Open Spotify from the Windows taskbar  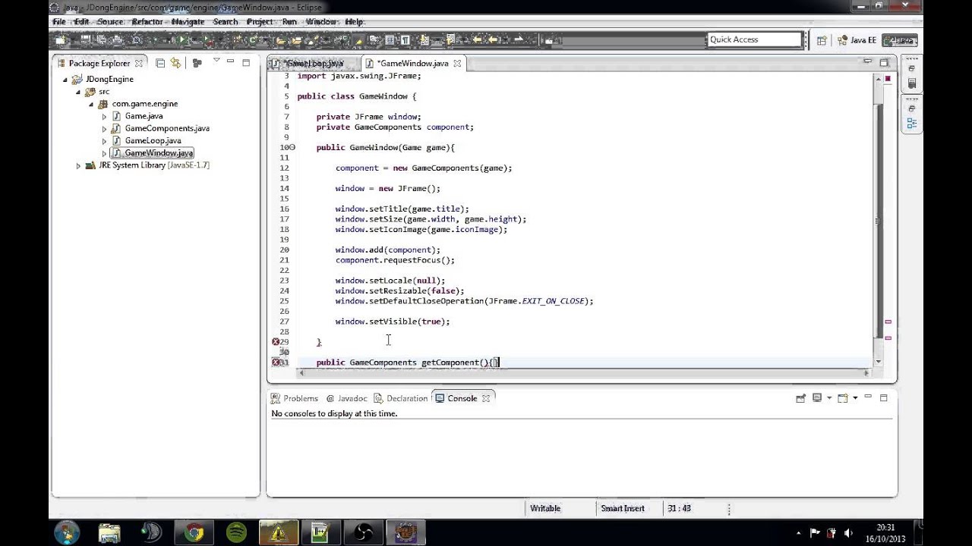[236, 533]
